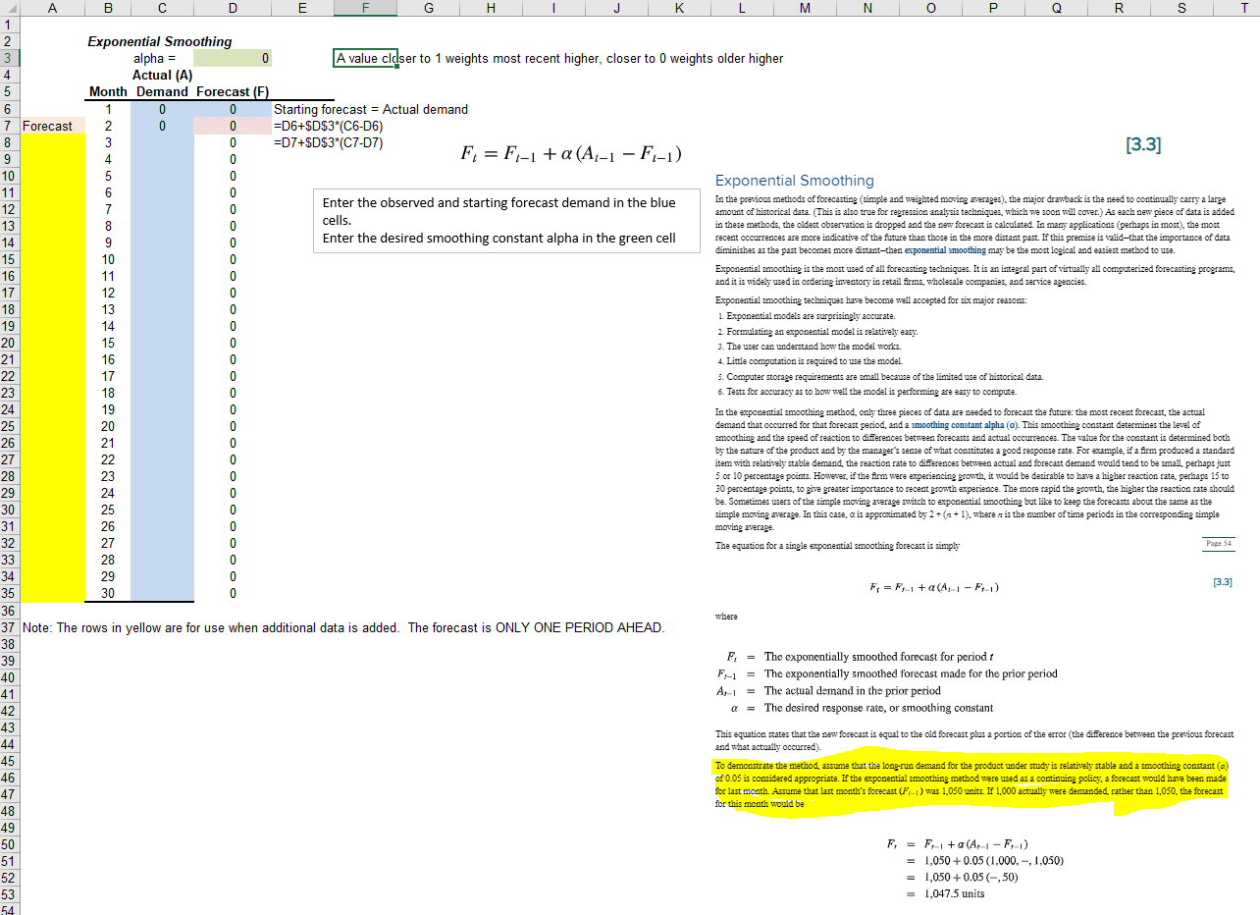1260x915 pixels.
Task: Click the 'Forecast (F)' column heading cell
Action: pyautogui.click(x=232, y=92)
